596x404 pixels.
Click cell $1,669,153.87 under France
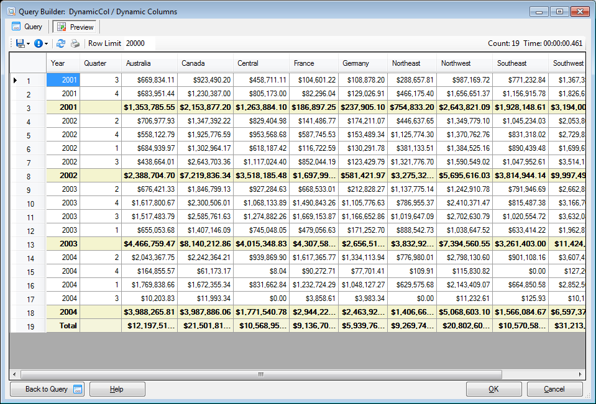314,217
